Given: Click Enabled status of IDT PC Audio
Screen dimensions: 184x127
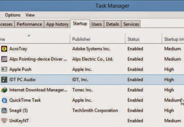Looking at the screenshot, I should 135,80.
